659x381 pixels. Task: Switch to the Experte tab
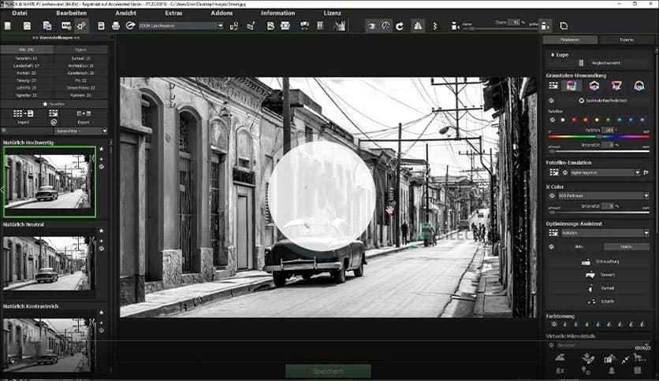(x=626, y=39)
